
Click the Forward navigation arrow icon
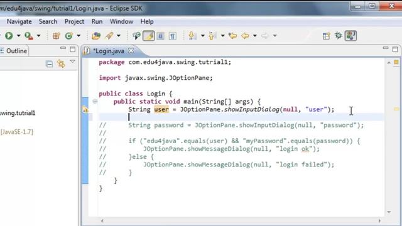click(265, 36)
